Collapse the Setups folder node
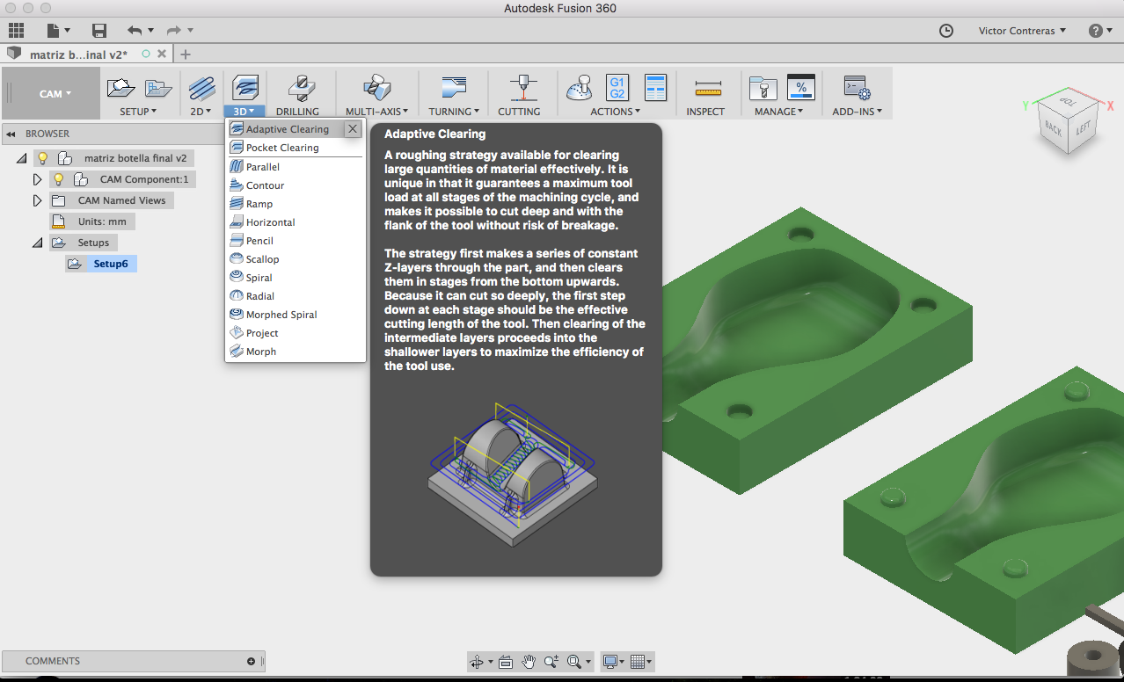 (x=37, y=243)
